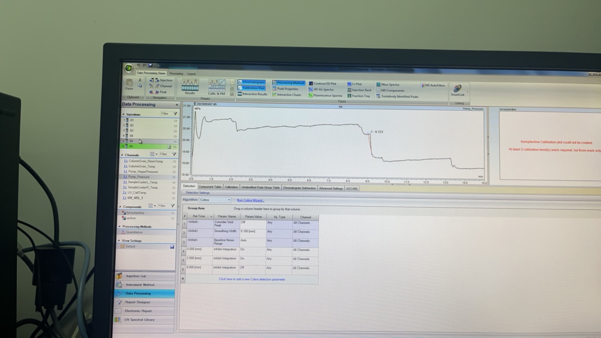Select the aniline component
The image size is (601, 338).
146,218
